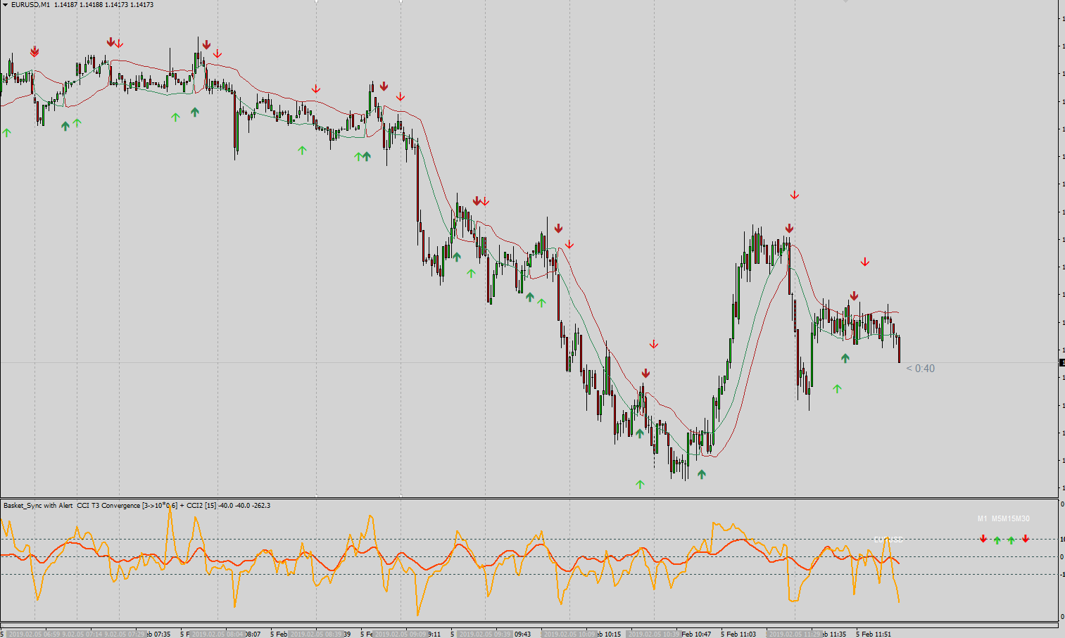Click the M30 timeframe label

[x=1023, y=519]
